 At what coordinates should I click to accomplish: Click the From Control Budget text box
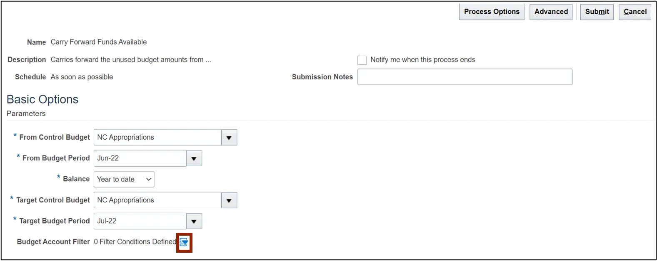[x=157, y=138]
